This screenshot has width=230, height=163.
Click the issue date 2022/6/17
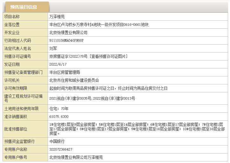pyautogui.click(x=58, y=64)
